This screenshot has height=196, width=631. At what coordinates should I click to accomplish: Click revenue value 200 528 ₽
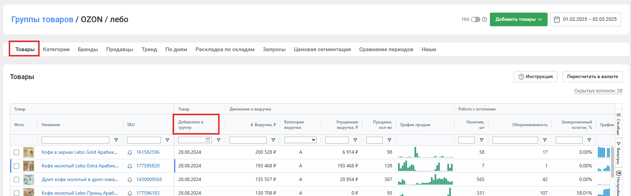tap(265, 152)
